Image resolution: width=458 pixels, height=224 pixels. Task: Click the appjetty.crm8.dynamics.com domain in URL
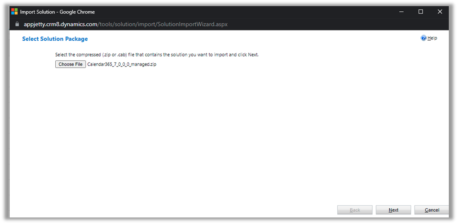tap(60, 24)
